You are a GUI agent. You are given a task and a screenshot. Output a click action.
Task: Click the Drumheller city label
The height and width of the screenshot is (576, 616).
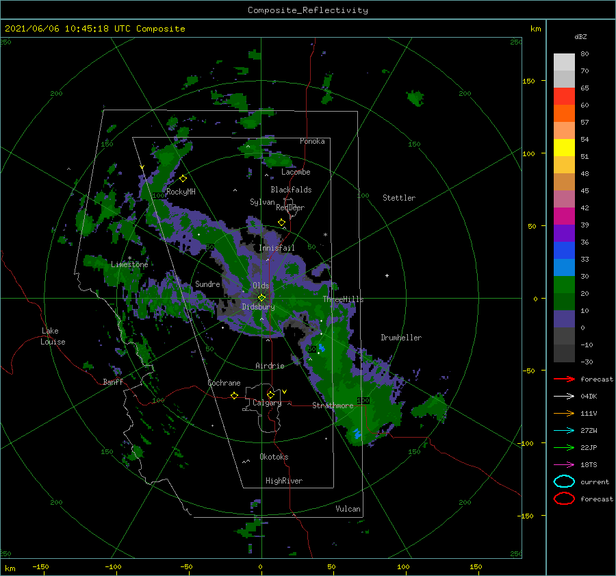coord(401,338)
